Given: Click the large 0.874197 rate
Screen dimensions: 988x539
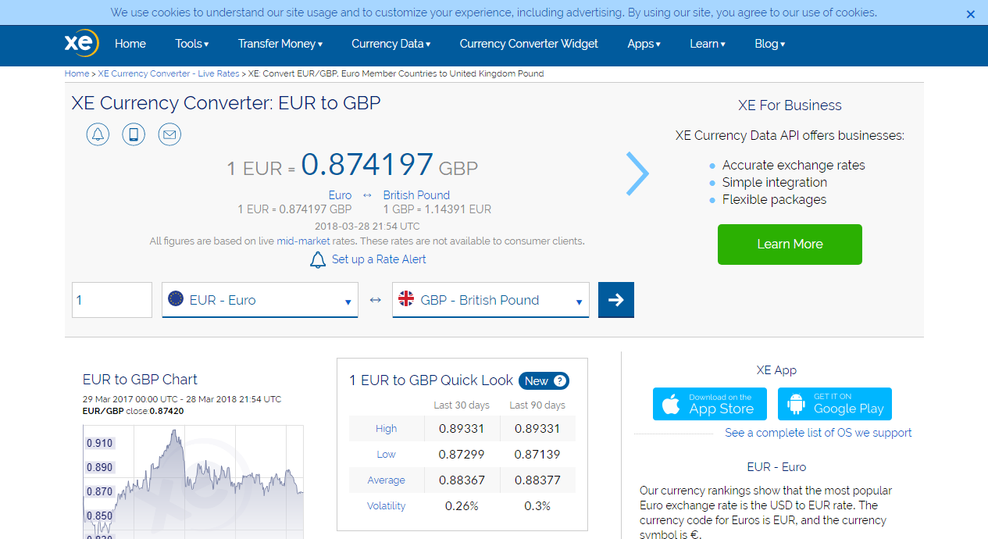Looking at the screenshot, I should (367, 165).
